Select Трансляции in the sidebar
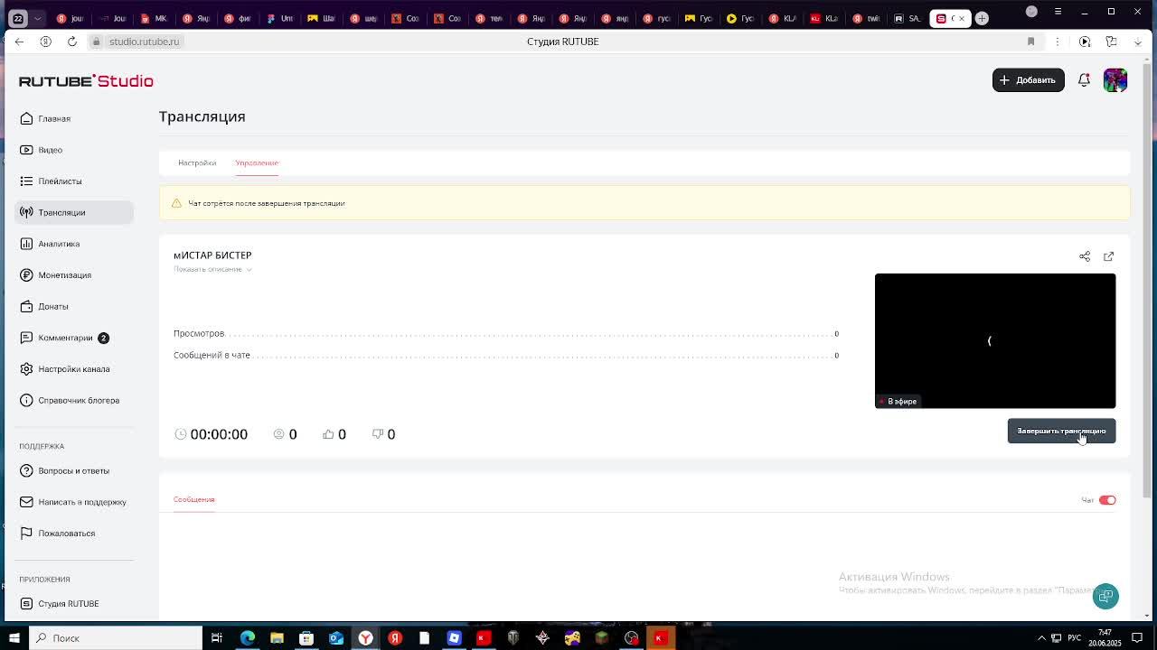This screenshot has width=1157, height=650. [x=74, y=212]
